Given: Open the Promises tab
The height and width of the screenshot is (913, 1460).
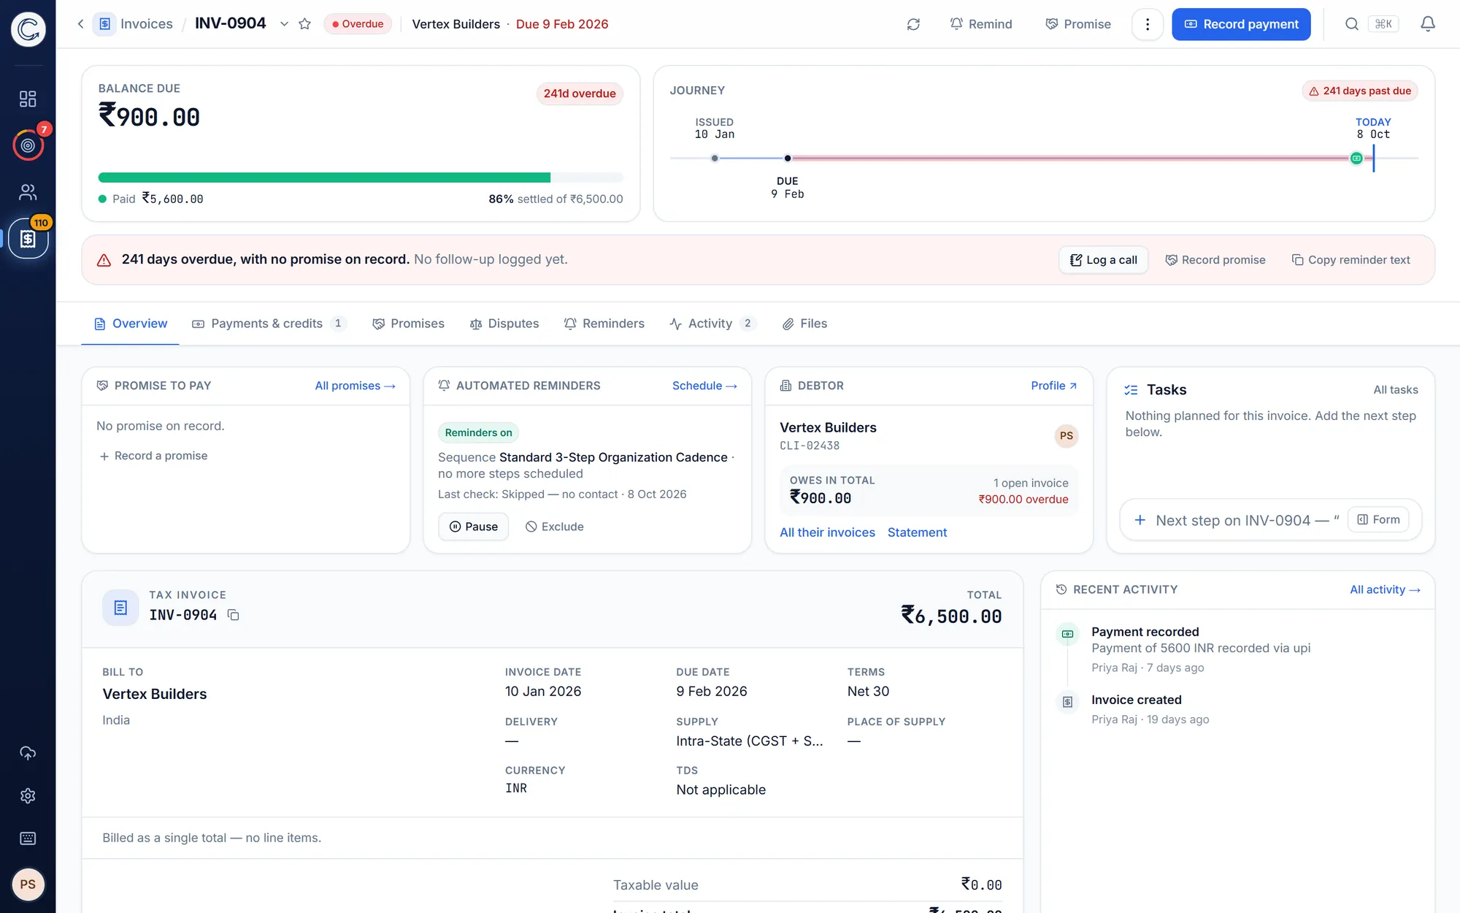Looking at the screenshot, I should point(408,324).
